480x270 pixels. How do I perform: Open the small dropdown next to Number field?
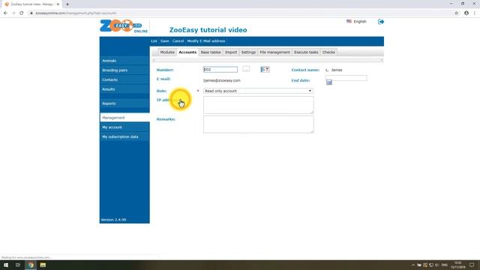click(265, 70)
